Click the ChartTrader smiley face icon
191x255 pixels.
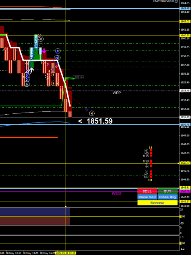click(176, 1)
